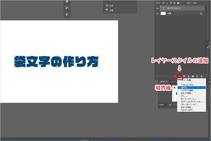The image size is (211, 141).
Task: Edit the 塗り 100% fill value
Action: (195, 3)
